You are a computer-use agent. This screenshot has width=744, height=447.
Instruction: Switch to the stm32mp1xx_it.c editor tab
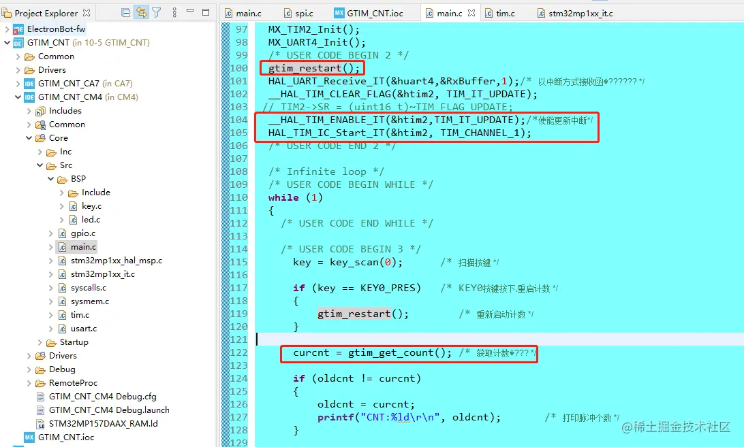[575, 14]
